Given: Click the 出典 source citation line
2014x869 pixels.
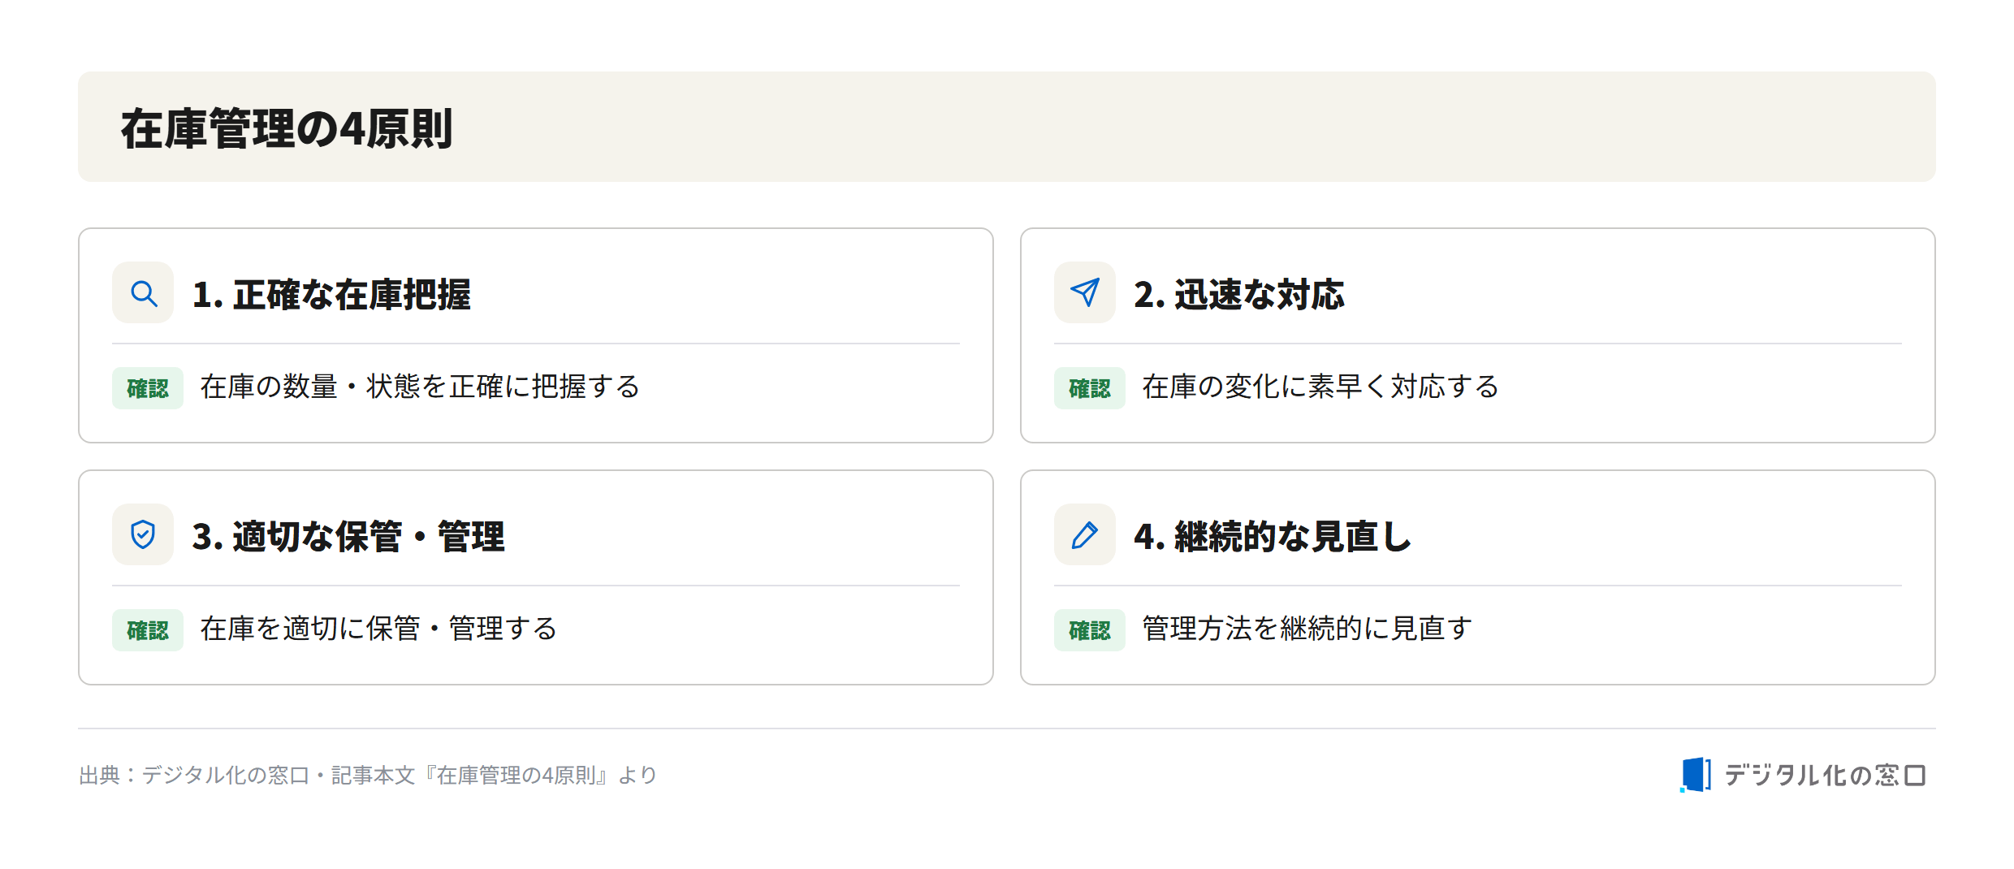Looking at the screenshot, I should pyautogui.click(x=368, y=776).
